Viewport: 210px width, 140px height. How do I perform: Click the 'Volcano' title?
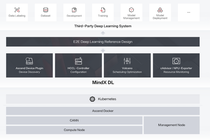pyautogui.click(x=127, y=68)
